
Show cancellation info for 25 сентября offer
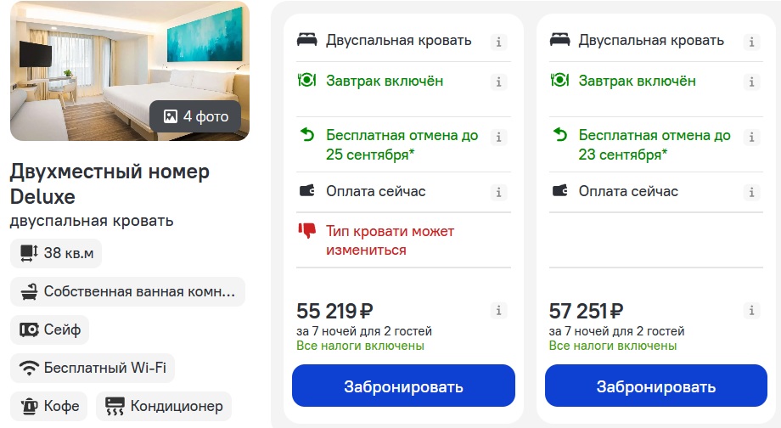[x=498, y=137]
